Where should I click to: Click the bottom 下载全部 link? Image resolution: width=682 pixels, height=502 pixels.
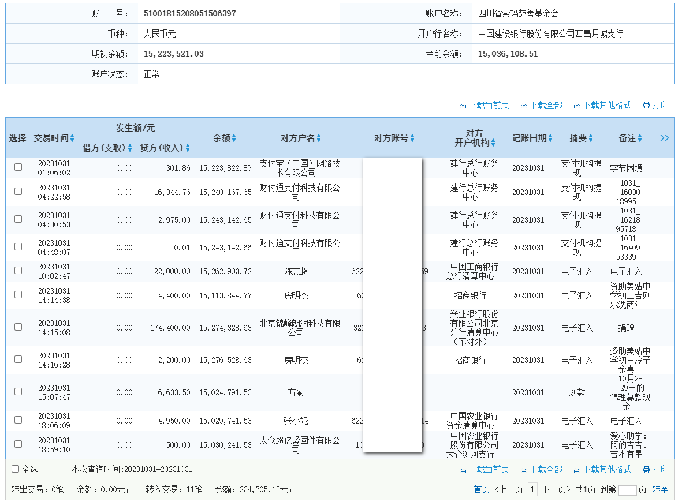542,470
